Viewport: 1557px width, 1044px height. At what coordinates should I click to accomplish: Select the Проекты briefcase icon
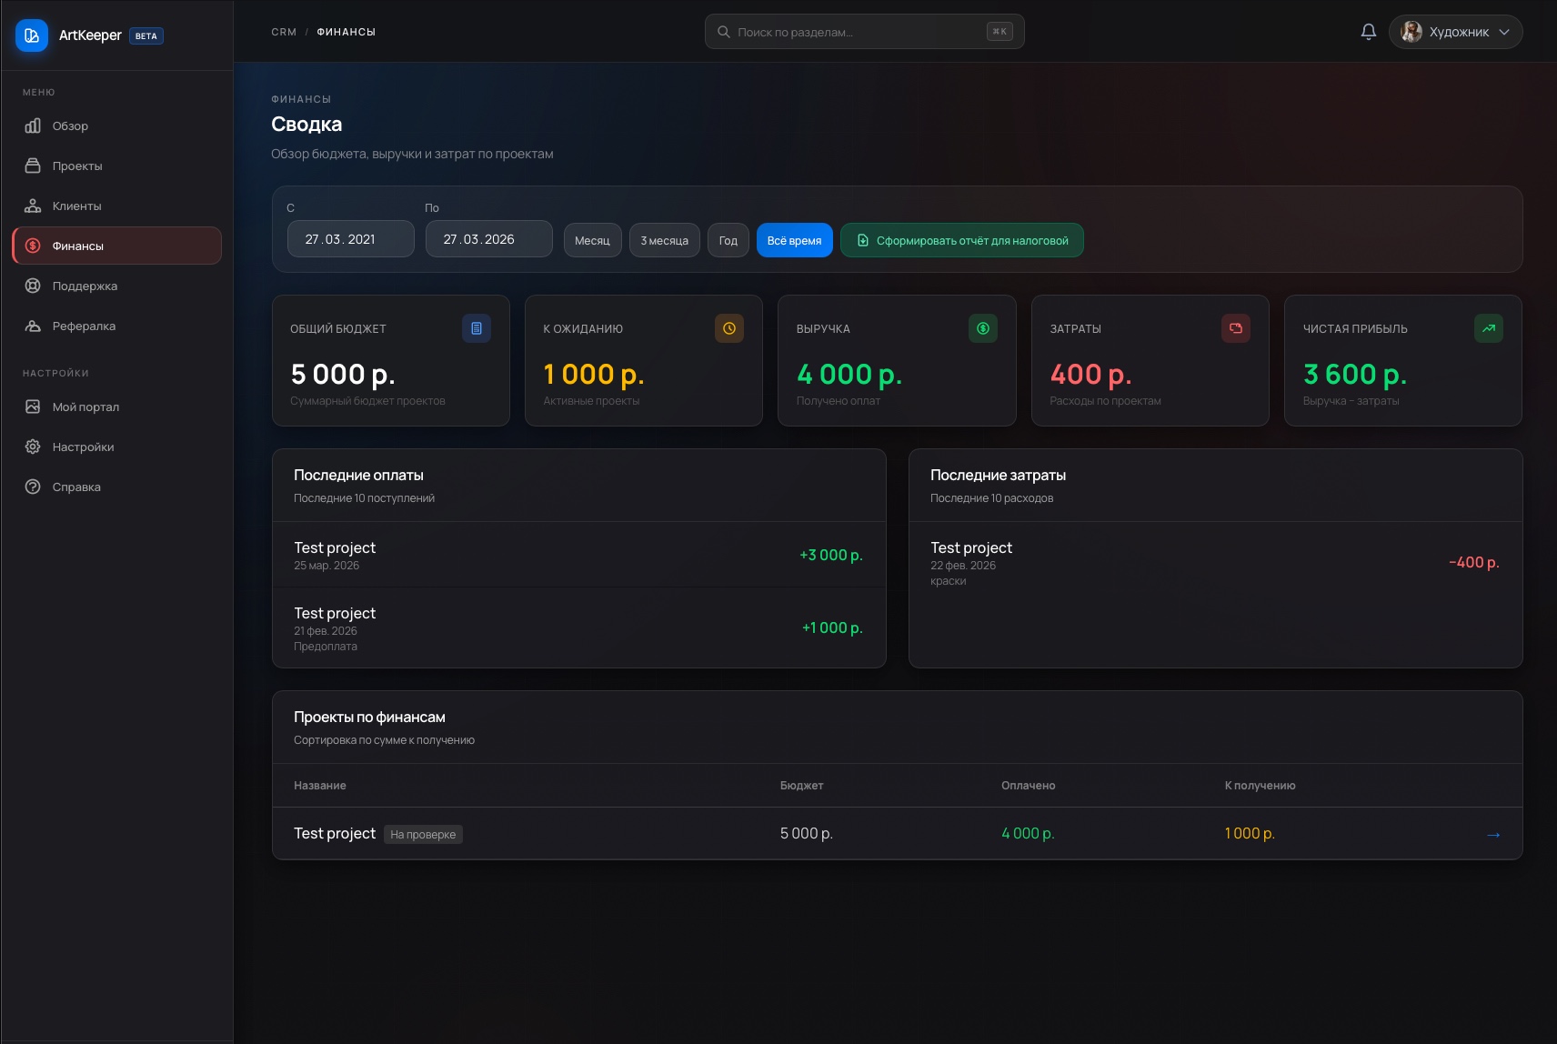[33, 166]
